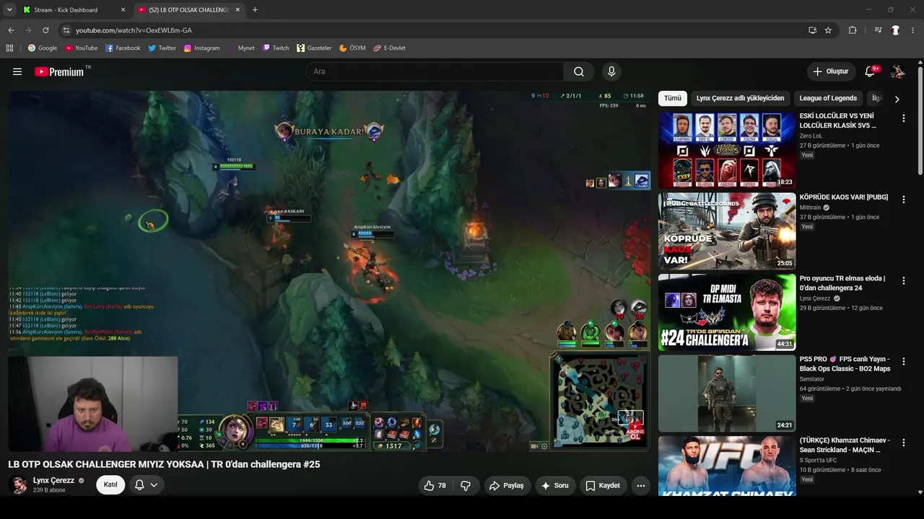Open Google bookmark
The width and height of the screenshot is (924, 519).
[x=43, y=48]
